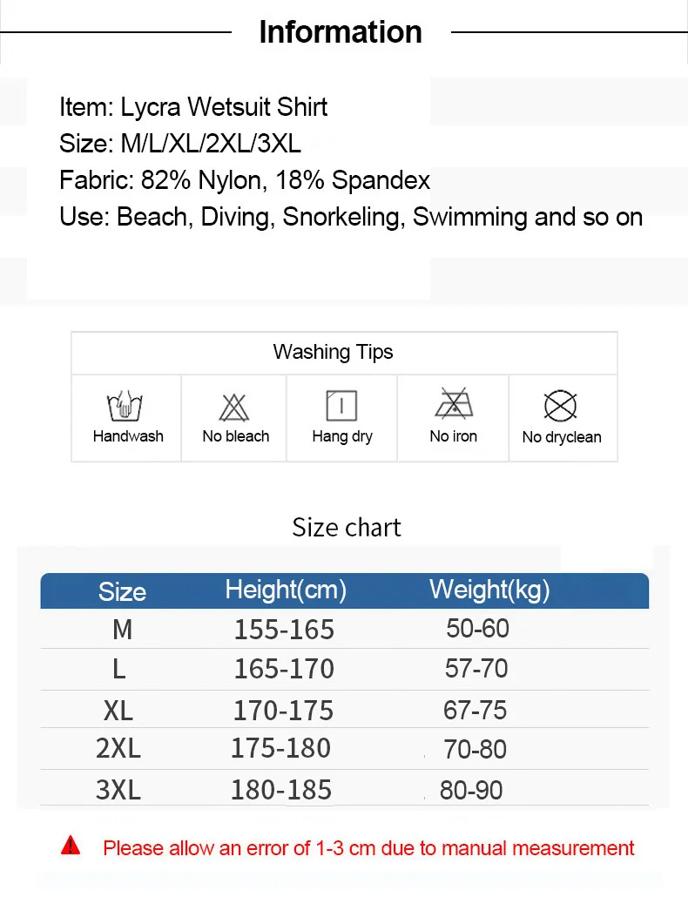The width and height of the screenshot is (688, 897).
Task: Click the No dryclean circle icon
Action: [560, 406]
